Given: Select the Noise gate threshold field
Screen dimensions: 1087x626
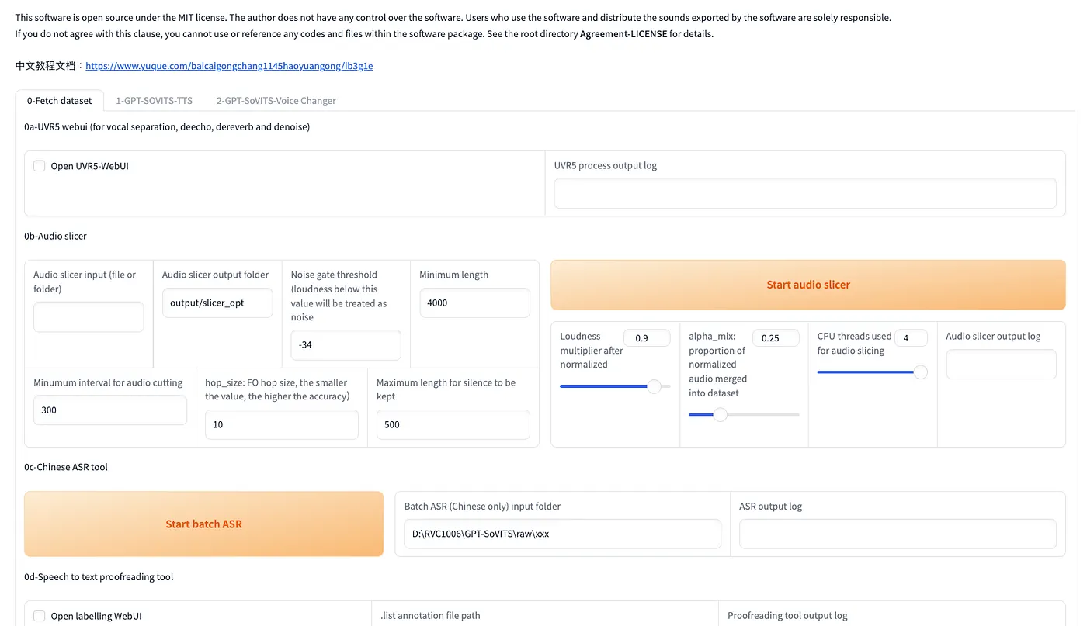Looking at the screenshot, I should 346,345.
